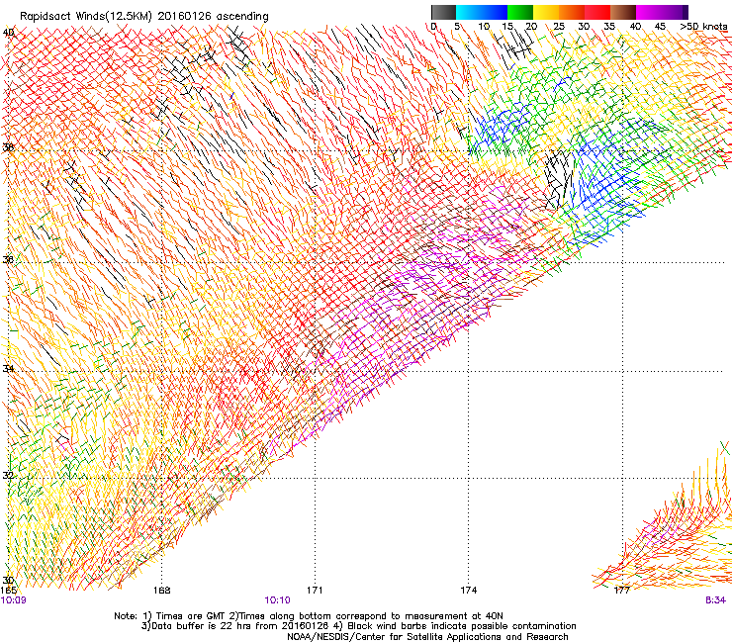Select the cyan-blue 5-15 knots legend swatch
Viewport: 732px width, 643px height.
482,12
